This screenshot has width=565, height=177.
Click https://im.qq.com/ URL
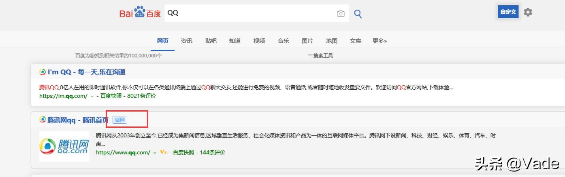point(64,96)
